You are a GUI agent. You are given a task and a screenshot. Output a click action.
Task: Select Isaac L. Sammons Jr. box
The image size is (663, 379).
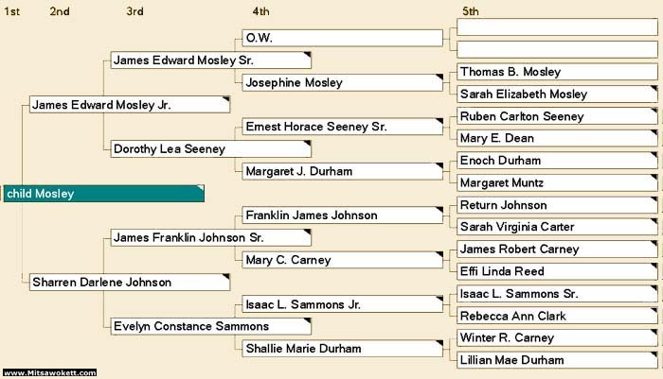(x=343, y=304)
